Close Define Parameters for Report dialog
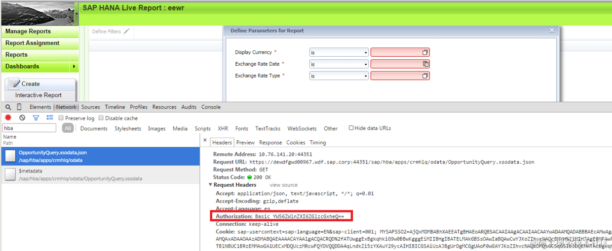Screen dimensions: 612x251 552,31
